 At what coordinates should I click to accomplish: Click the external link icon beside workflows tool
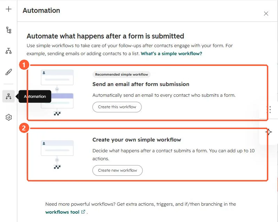(x=83, y=212)
